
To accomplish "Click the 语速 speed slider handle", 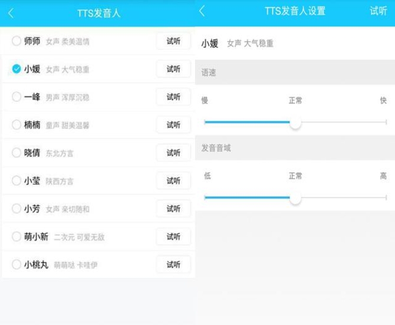I will coord(295,122).
